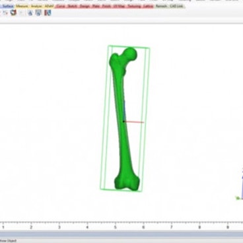
Task: Click ruler mark labeled 5
Action: point(115,227)
